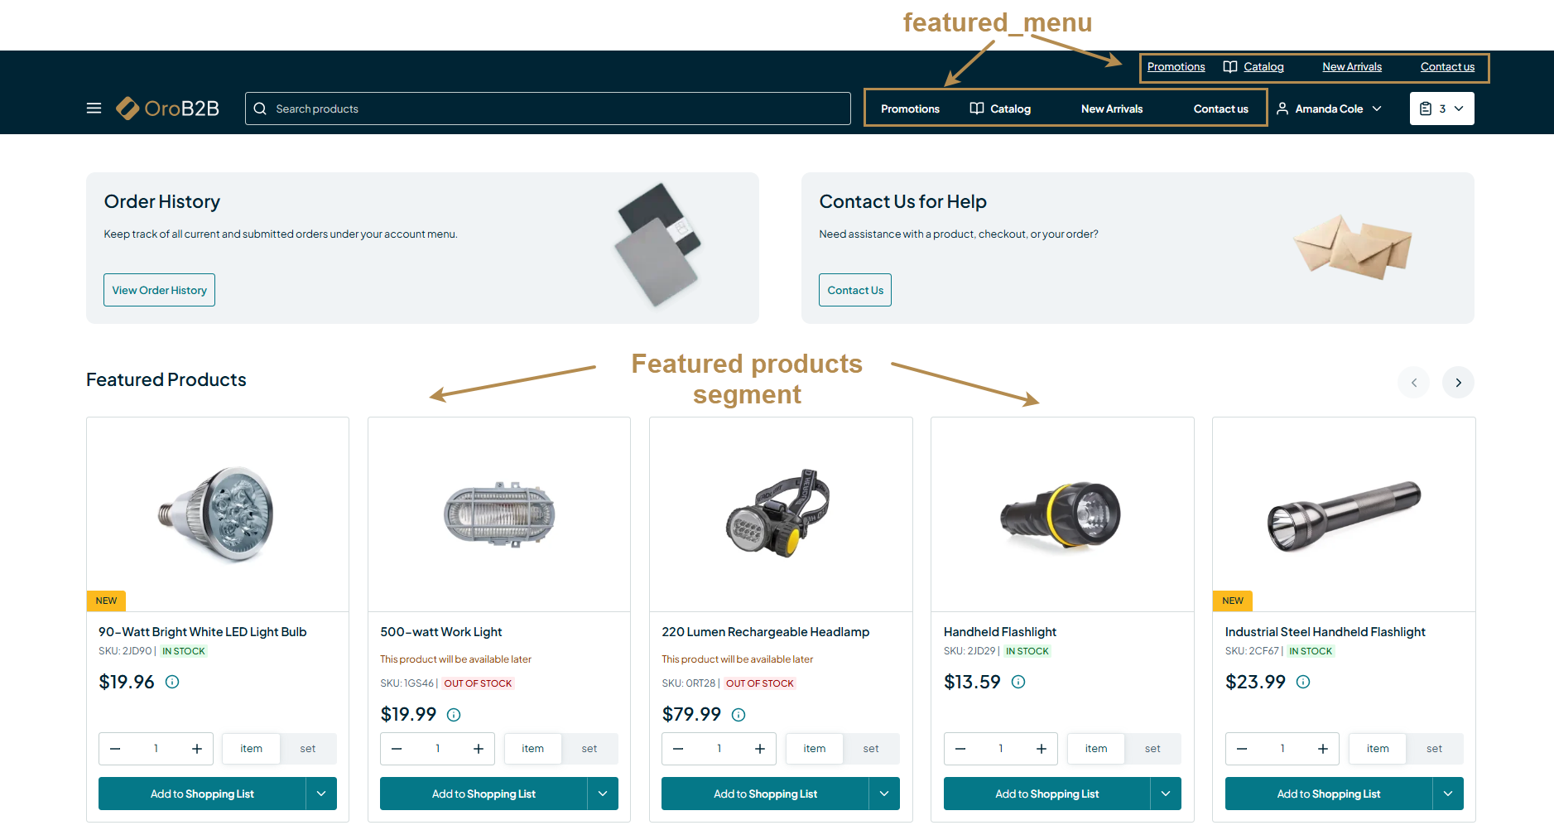Select the set unit for 90-Watt LED Light Bulb
Screen dimensions: 1554x830
click(308, 749)
